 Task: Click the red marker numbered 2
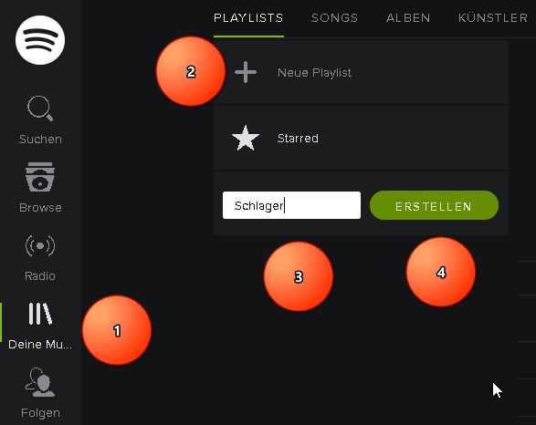191,72
